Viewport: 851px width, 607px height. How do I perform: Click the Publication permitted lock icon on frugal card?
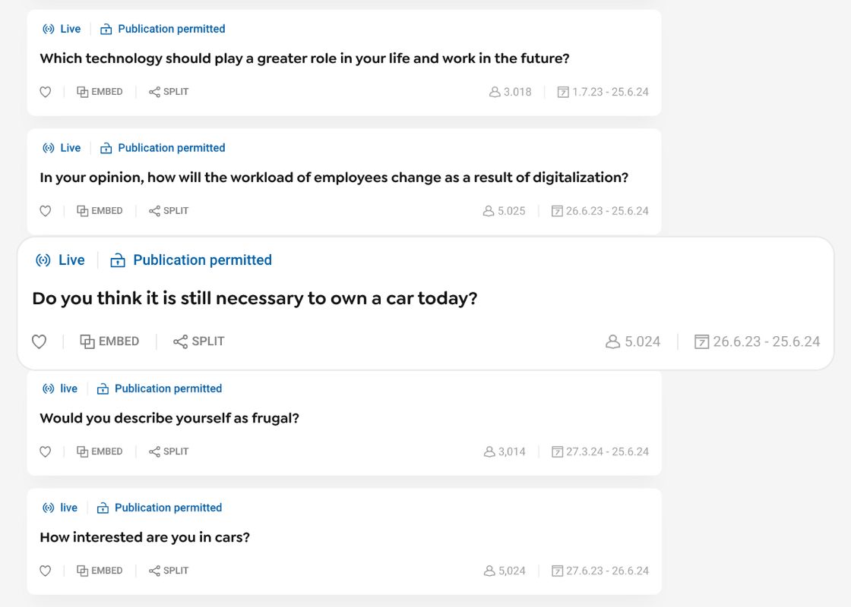pyautogui.click(x=103, y=389)
